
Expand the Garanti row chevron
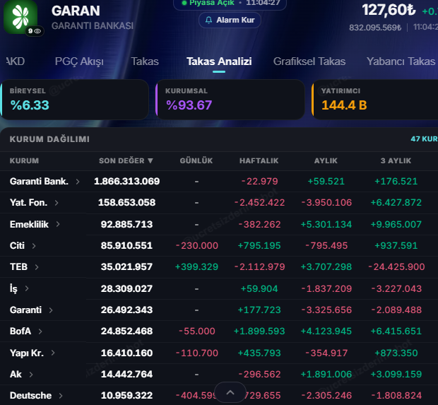pos(51,310)
